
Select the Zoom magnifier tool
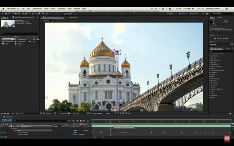9,14
